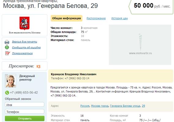Click the red pencil complaint icon
Screen dimensions: 174x122
(x=7, y=53)
